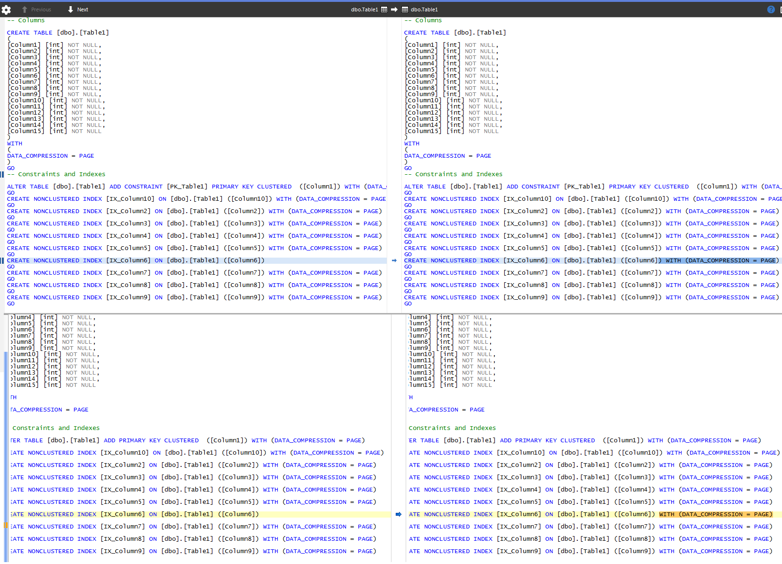Open the blue help question mark icon

[x=771, y=9]
